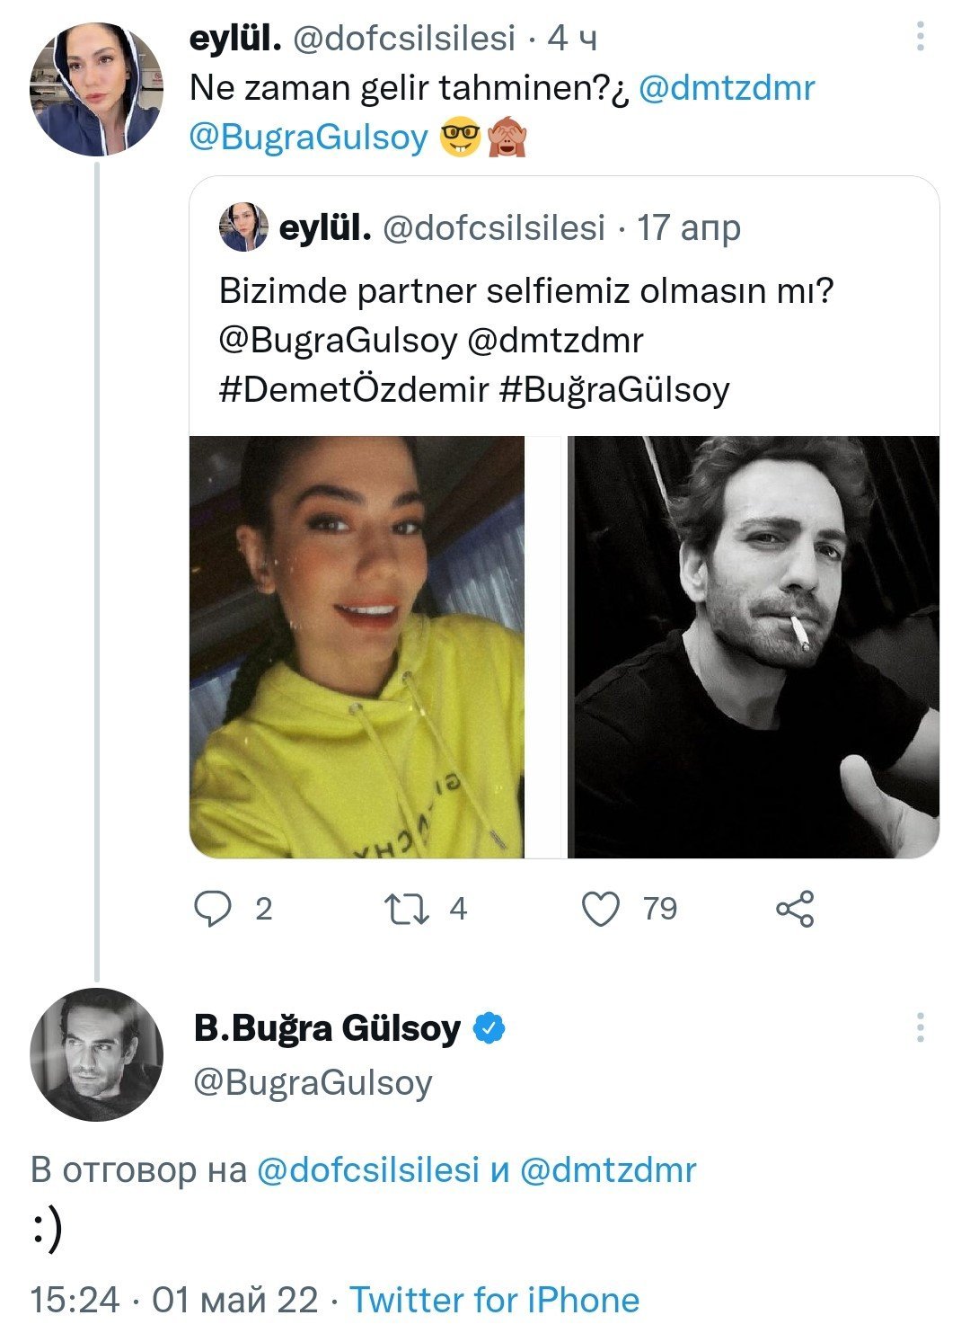
Task: Tap the small avatar in quoted tweet
Action: (243, 227)
